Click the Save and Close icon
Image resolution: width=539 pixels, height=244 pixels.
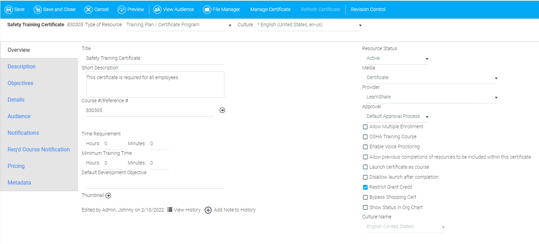[37, 9]
